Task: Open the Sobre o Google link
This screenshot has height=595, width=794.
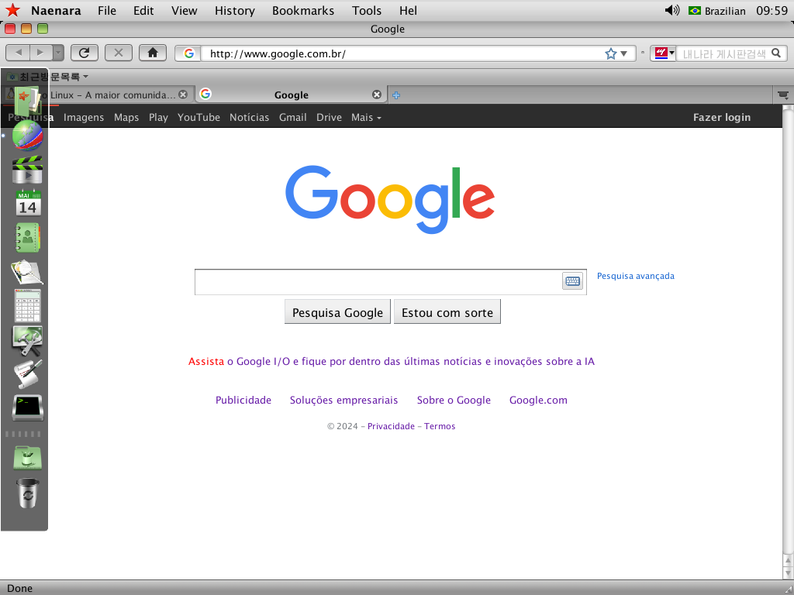Action: (454, 401)
